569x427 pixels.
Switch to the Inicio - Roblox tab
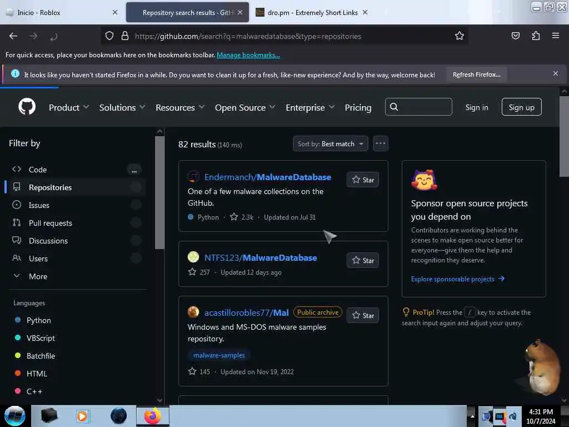(62, 12)
